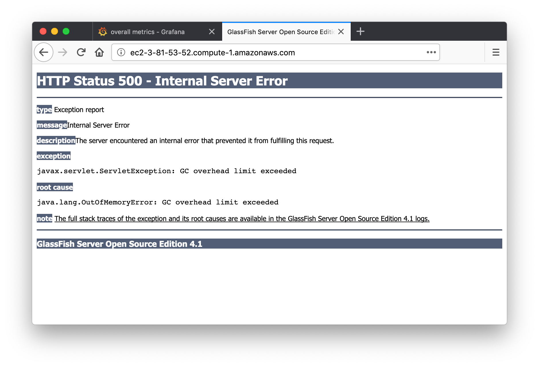Click the forward navigation arrow
The width and height of the screenshot is (539, 367).
[x=63, y=52]
